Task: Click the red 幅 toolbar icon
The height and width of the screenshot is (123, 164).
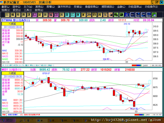Action: (x=51, y=15)
